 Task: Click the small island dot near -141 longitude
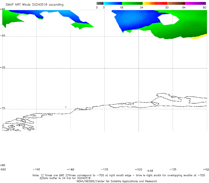point(66,107)
